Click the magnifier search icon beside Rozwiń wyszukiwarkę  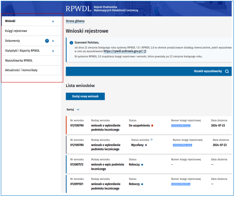(227, 71)
